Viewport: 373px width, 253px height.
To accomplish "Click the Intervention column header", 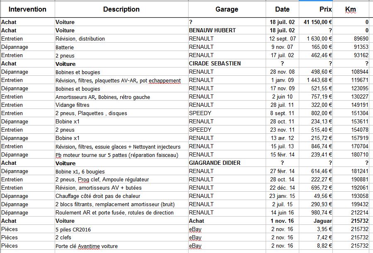I will [27, 9].
